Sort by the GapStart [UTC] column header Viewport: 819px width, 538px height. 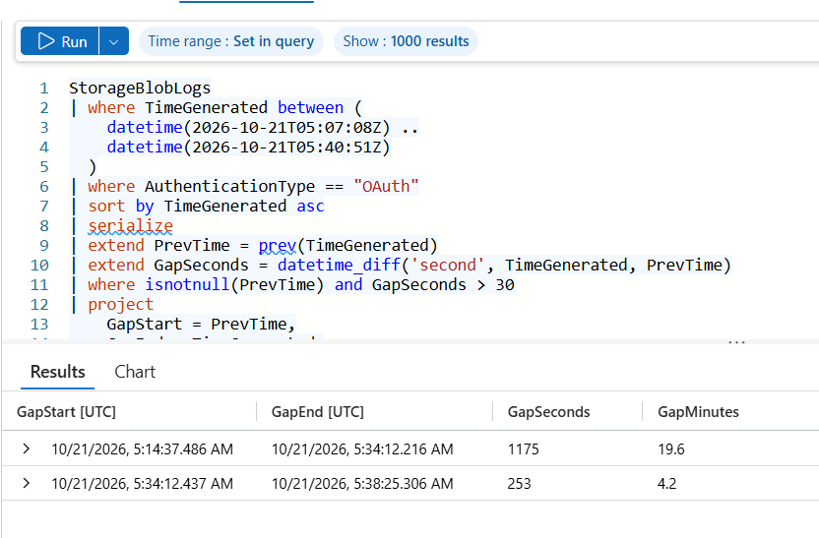click(66, 412)
